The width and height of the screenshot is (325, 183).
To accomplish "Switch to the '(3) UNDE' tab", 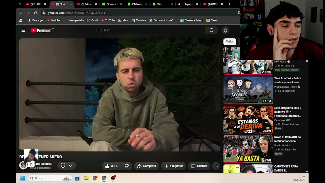I will coord(213,4).
